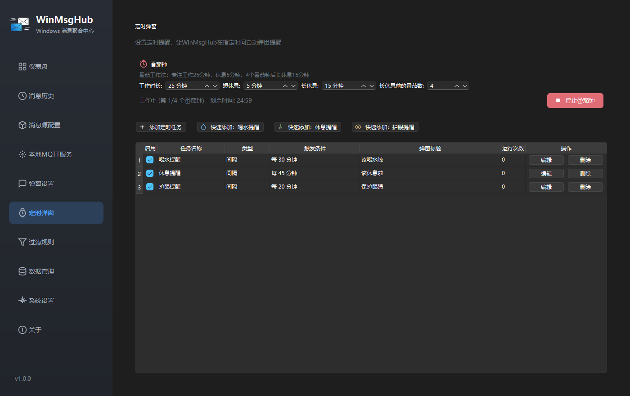
Task: Stop the pomodoro timer (停止番茄钟)
Action: 575,101
